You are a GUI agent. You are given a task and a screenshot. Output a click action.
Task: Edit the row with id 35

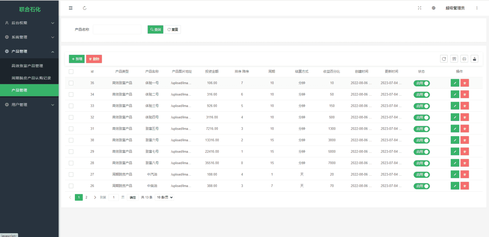(x=455, y=83)
